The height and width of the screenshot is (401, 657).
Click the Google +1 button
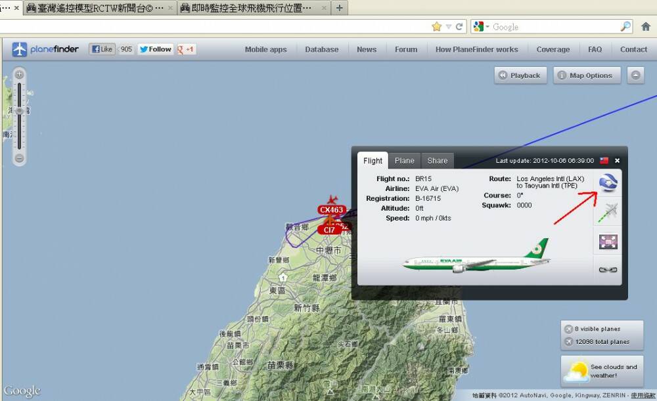pos(186,49)
